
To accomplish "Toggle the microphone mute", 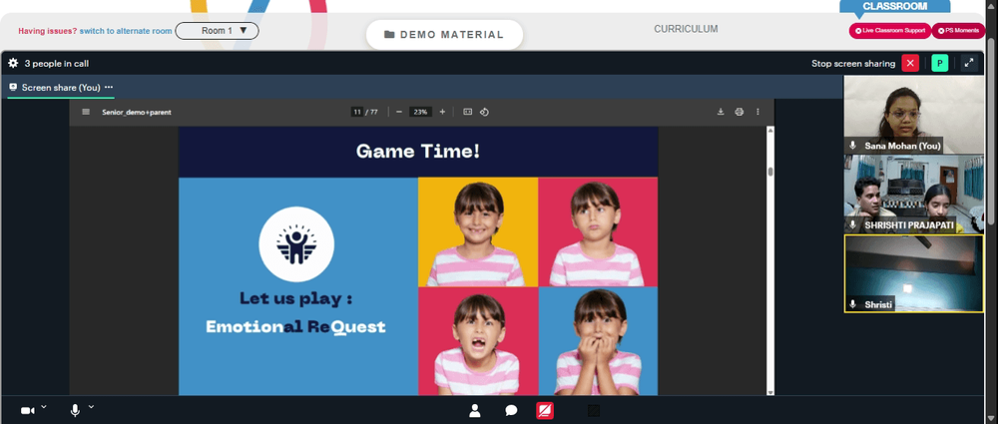I will (75, 411).
